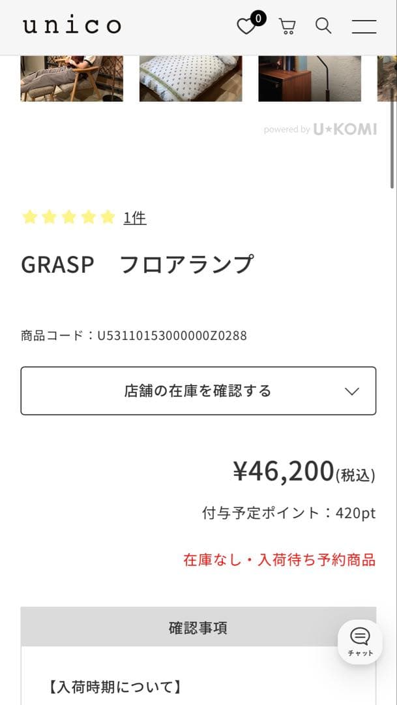Open the hamburger navigation menu

[363, 26]
